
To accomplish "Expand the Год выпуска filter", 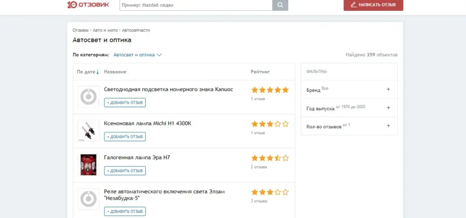I will 388,108.
